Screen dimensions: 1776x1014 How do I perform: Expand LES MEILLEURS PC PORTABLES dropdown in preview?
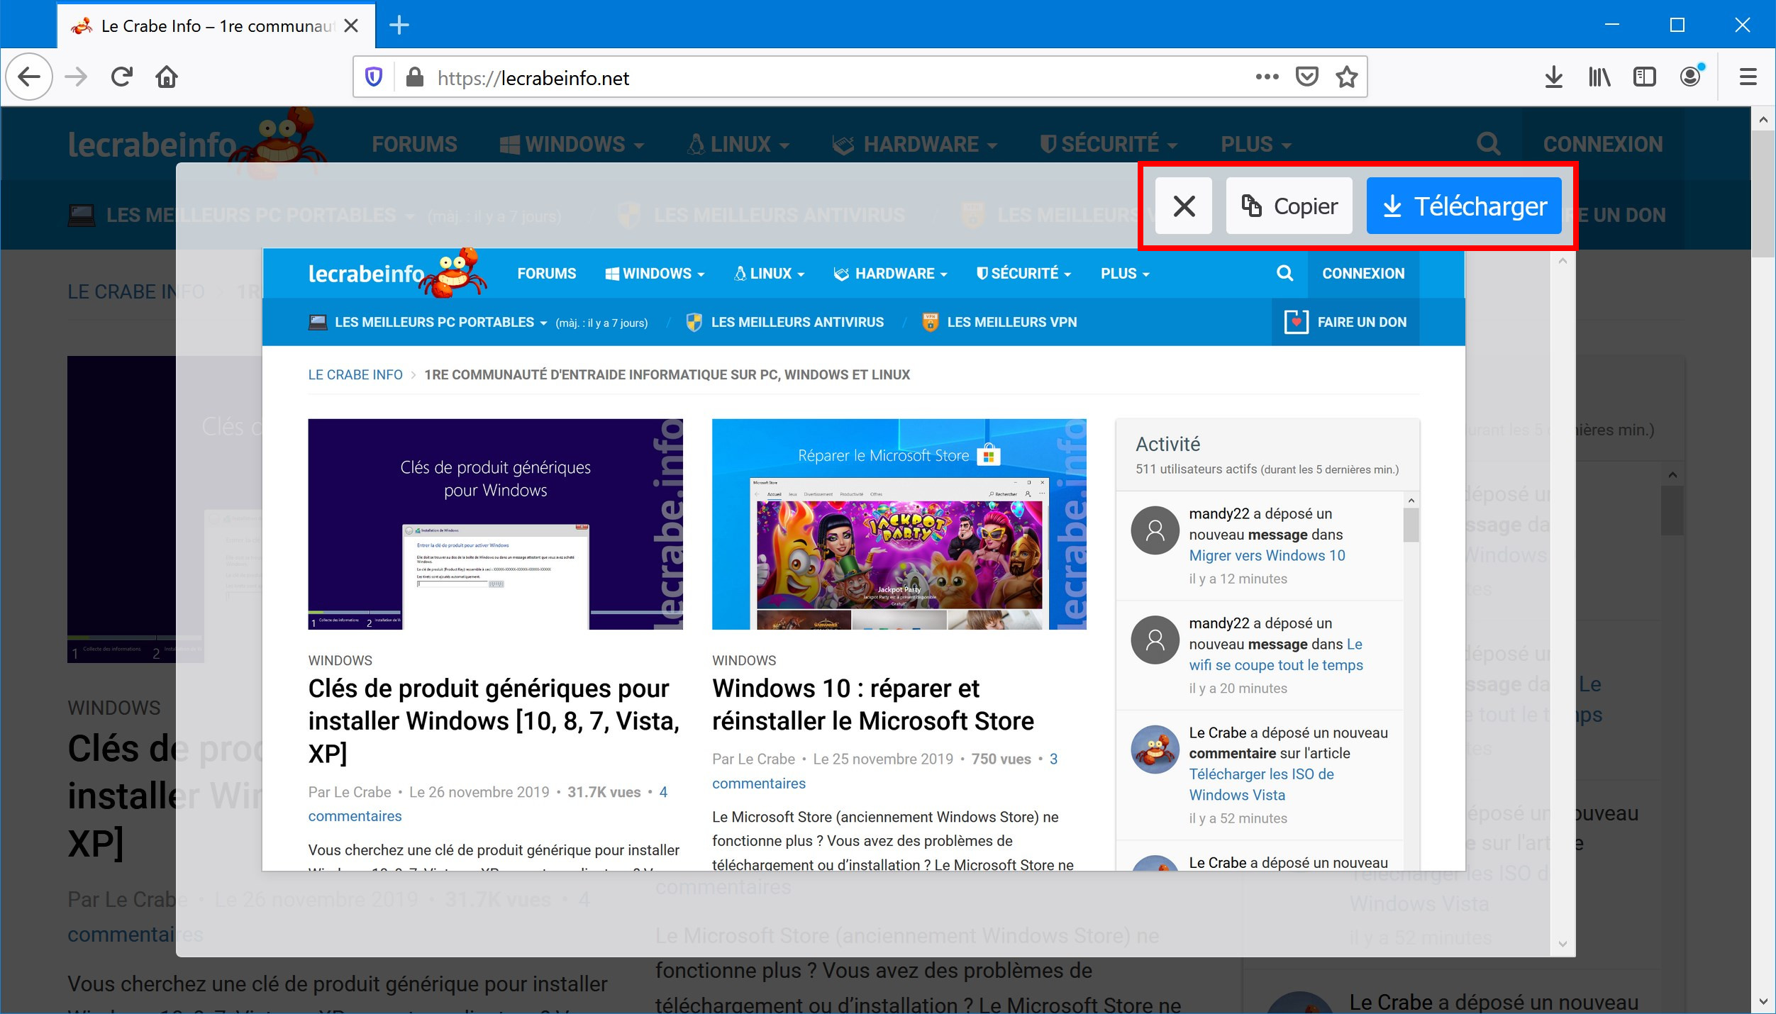[428, 323]
